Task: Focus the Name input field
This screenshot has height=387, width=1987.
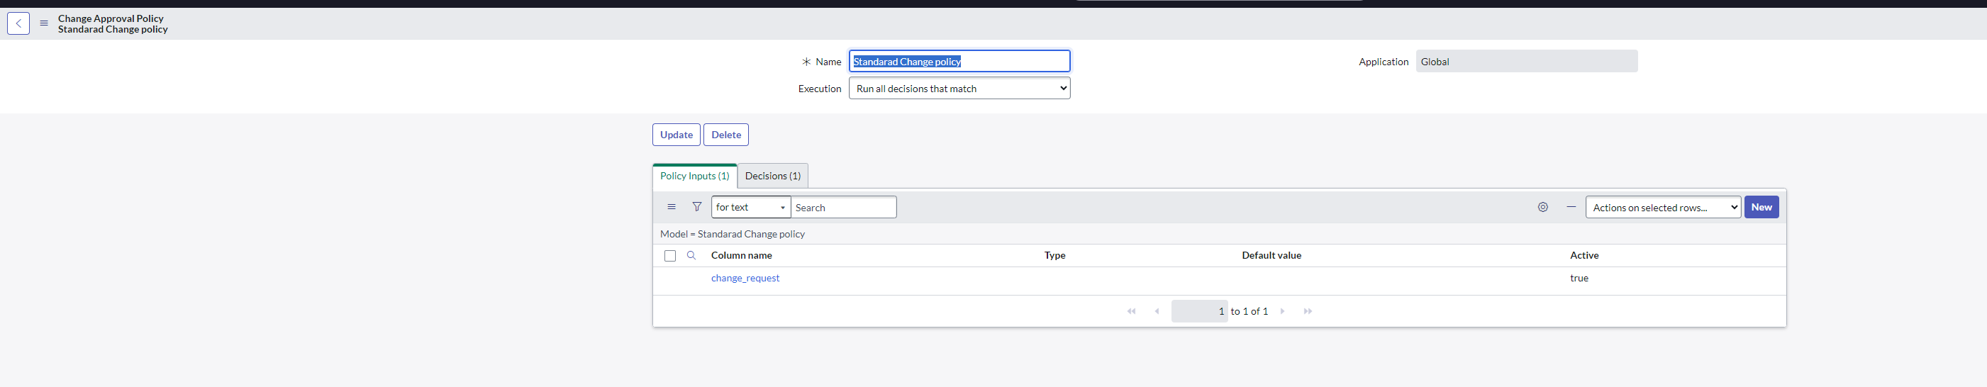Action: pyautogui.click(x=959, y=62)
